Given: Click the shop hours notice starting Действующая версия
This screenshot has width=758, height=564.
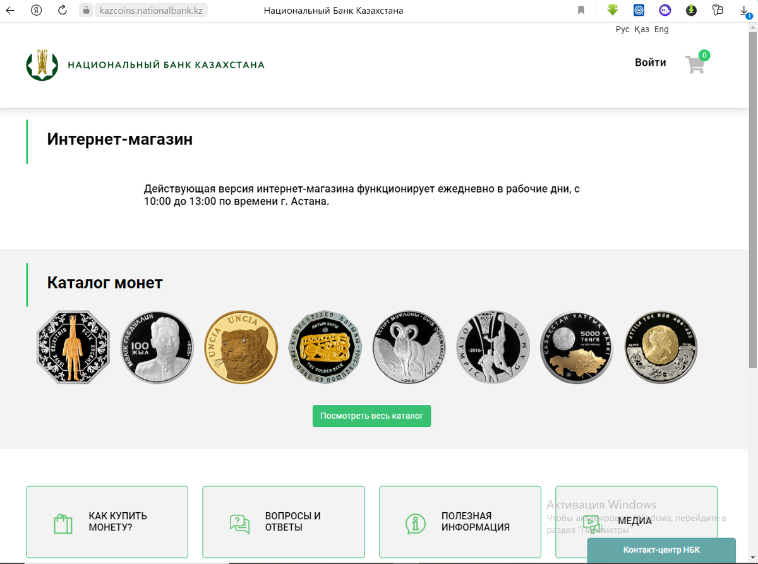Looking at the screenshot, I should coord(362,196).
